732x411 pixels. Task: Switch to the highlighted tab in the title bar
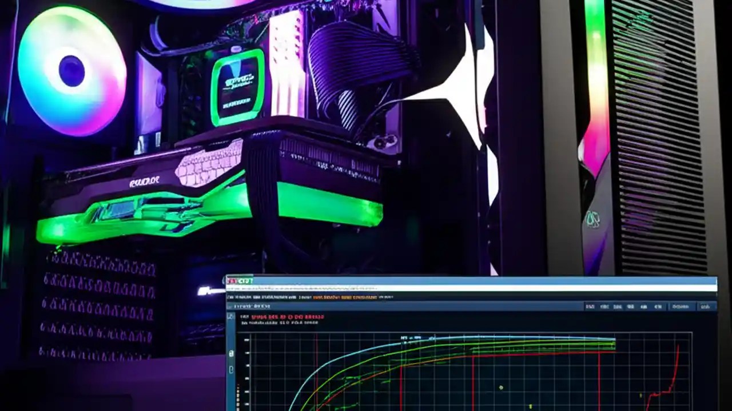click(x=243, y=280)
